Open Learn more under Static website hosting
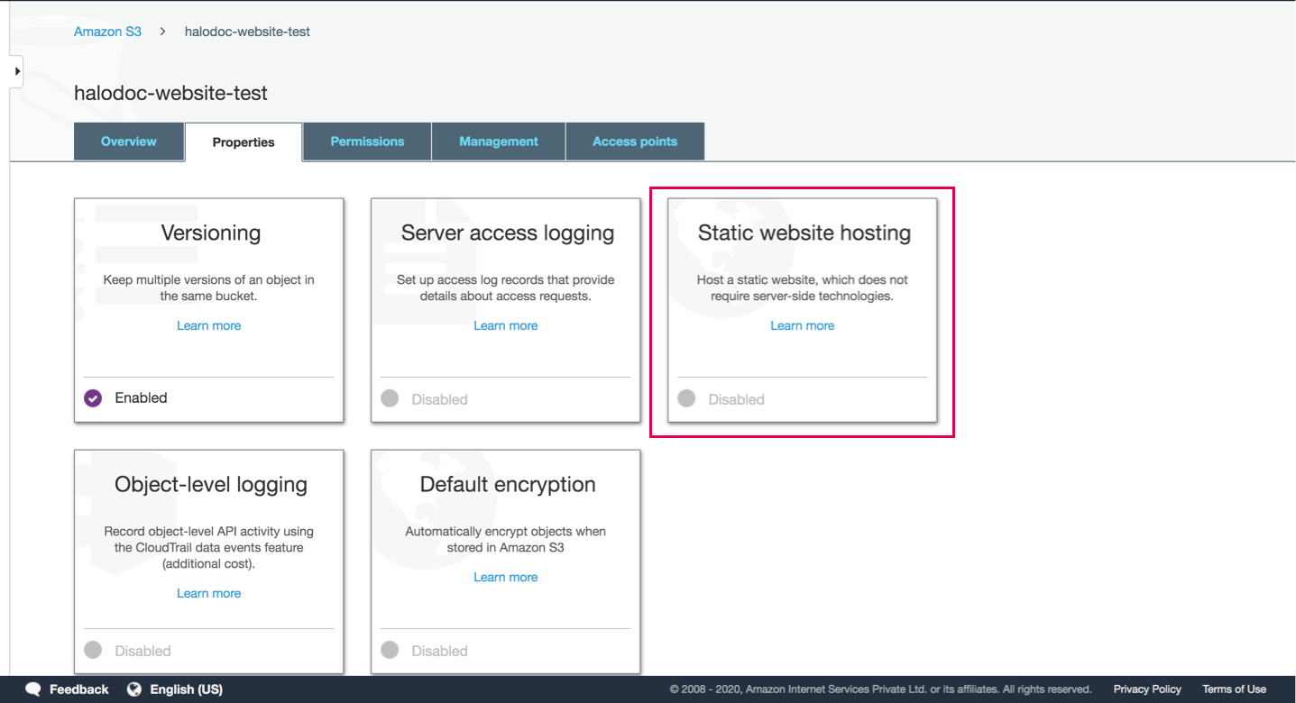 [803, 325]
